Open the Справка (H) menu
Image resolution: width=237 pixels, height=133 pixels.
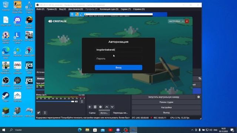(139, 9)
